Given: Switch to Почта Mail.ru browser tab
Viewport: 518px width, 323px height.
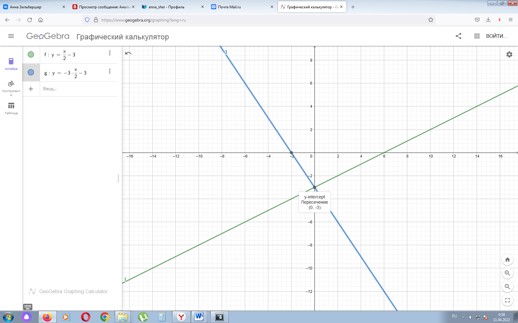Looking at the screenshot, I should 242,7.
